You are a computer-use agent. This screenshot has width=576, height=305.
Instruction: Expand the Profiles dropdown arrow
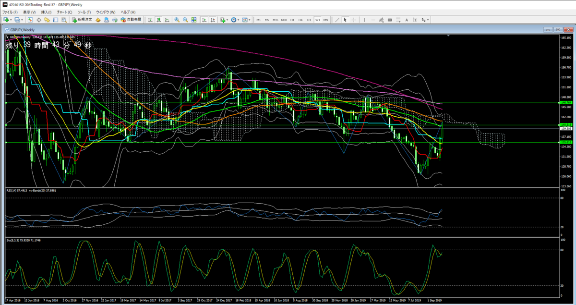click(x=22, y=20)
